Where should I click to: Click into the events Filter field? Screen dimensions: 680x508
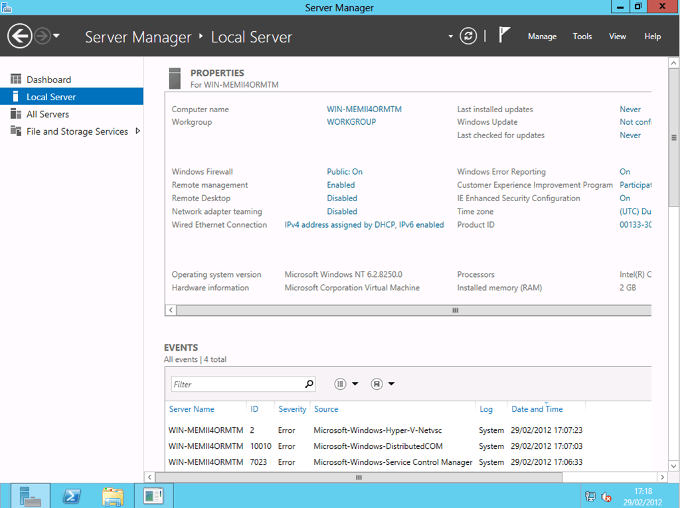tap(236, 384)
